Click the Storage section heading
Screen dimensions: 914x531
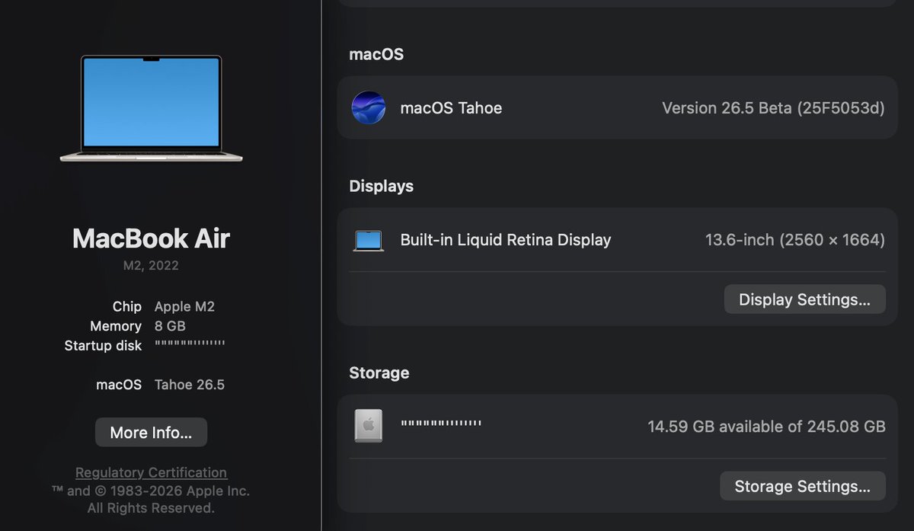379,373
